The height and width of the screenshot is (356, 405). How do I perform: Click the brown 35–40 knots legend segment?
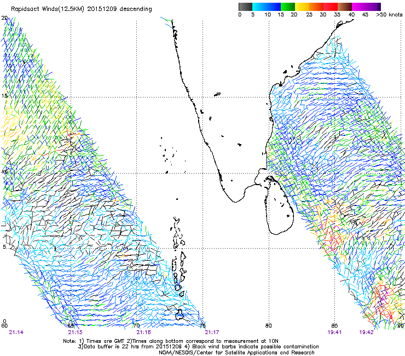coord(345,7)
